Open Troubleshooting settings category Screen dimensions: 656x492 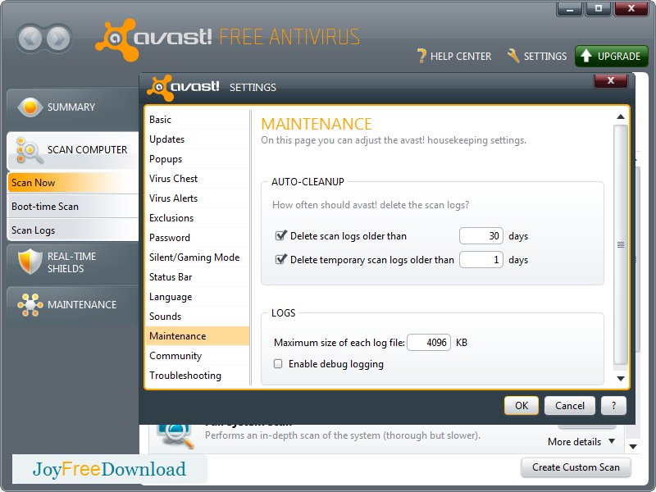(197, 376)
